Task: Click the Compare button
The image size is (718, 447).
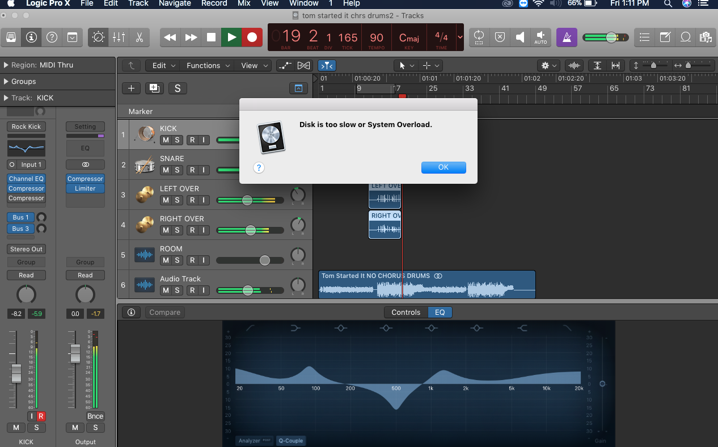Action: (x=164, y=312)
